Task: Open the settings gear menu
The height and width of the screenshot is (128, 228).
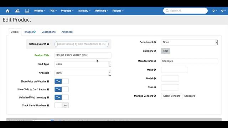Action: [x=214, y=11]
